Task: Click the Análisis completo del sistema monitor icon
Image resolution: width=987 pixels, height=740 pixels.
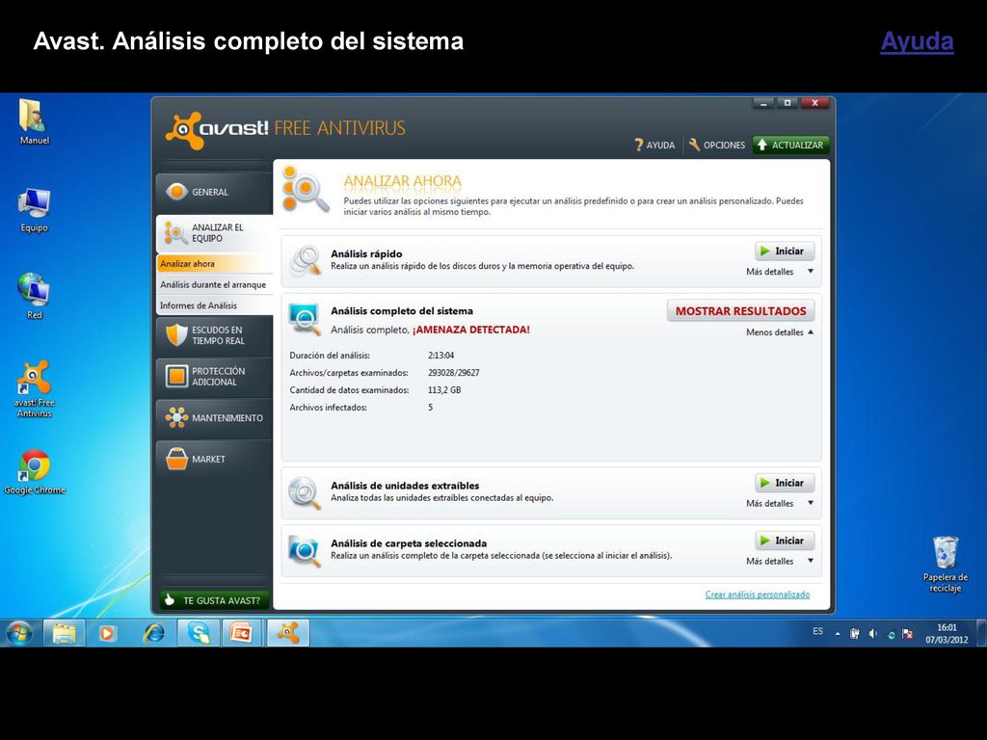Action: click(305, 319)
